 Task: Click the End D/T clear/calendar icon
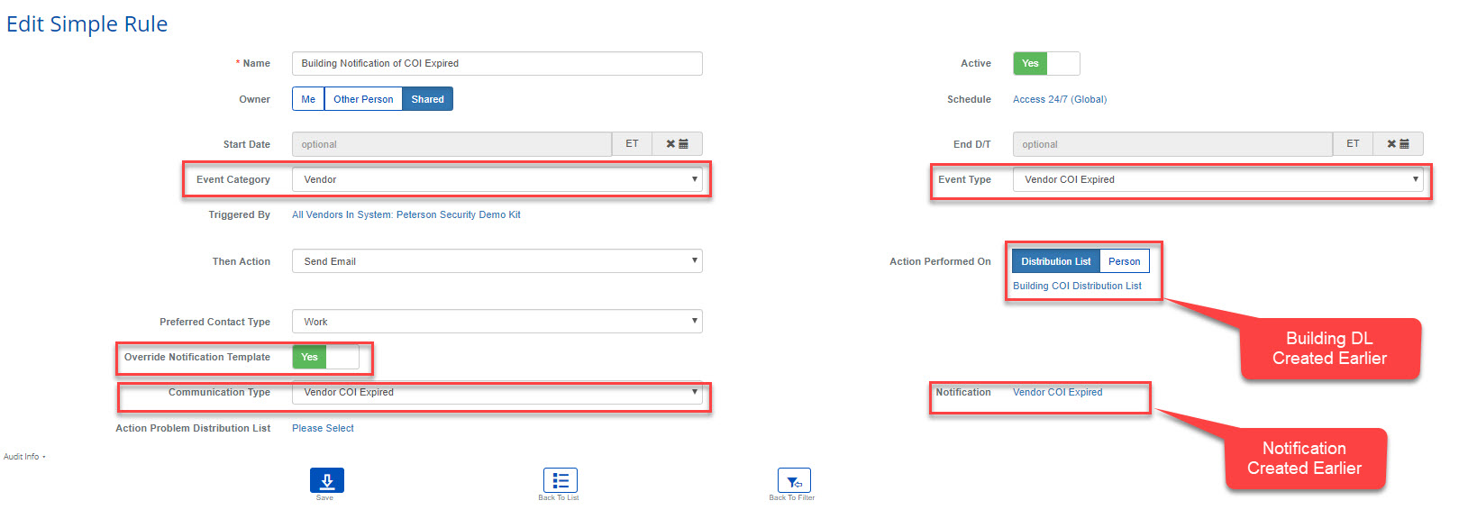pyautogui.click(x=1398, y=144)
